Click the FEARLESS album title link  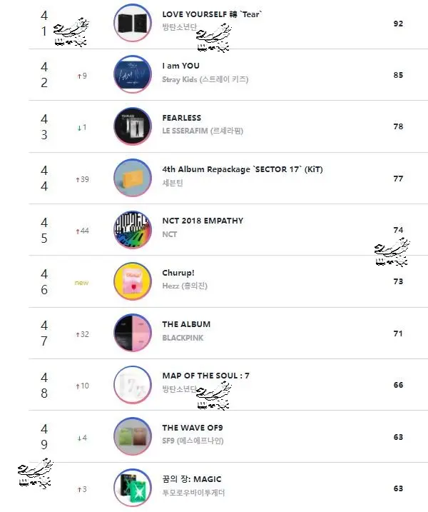click(x=182, y=118)
